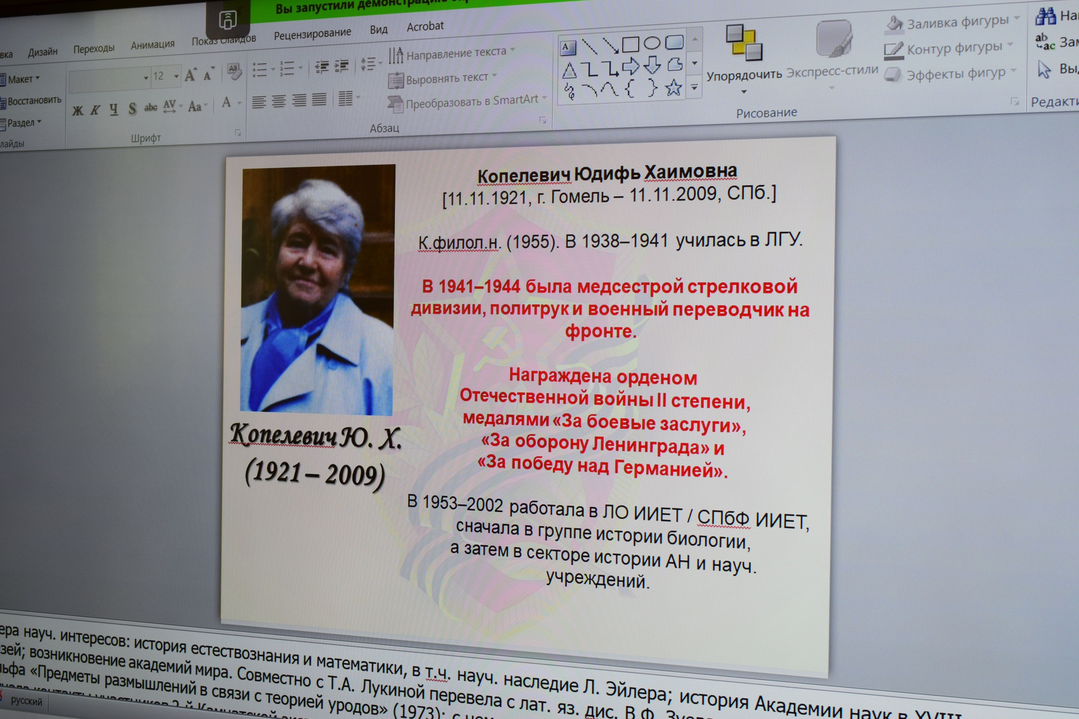Image resolution: width=1079 pixels, height=719 pixels.
Task: Align text right
Action: point(299,100)
